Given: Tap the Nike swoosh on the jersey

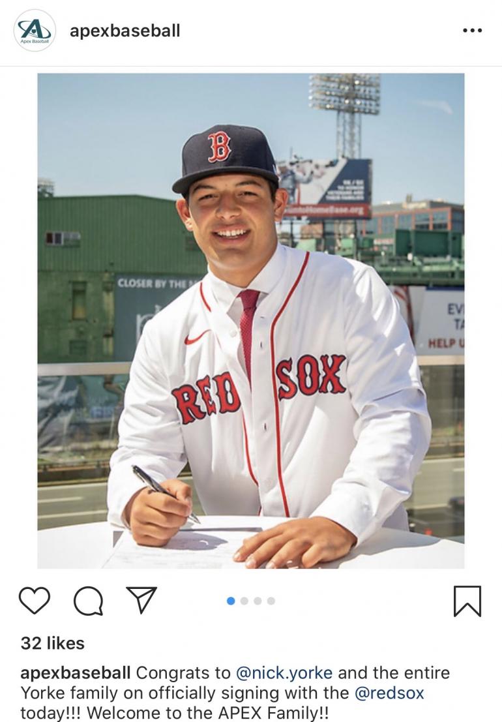Looking at the screenshot, I should point(198,337).
